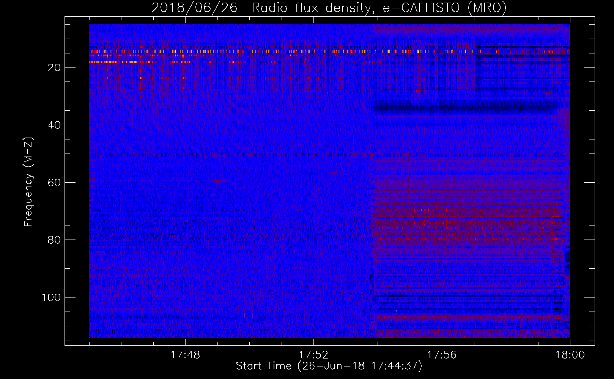Viewport: 614px width, 379px height.
Task: Click the '40' frequency tick label
Action: click(55, 125)
